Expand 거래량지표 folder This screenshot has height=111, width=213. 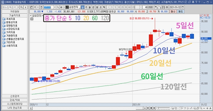point(10,36)
